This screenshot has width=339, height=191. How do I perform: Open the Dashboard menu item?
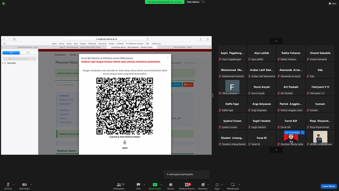coord(60,55)
